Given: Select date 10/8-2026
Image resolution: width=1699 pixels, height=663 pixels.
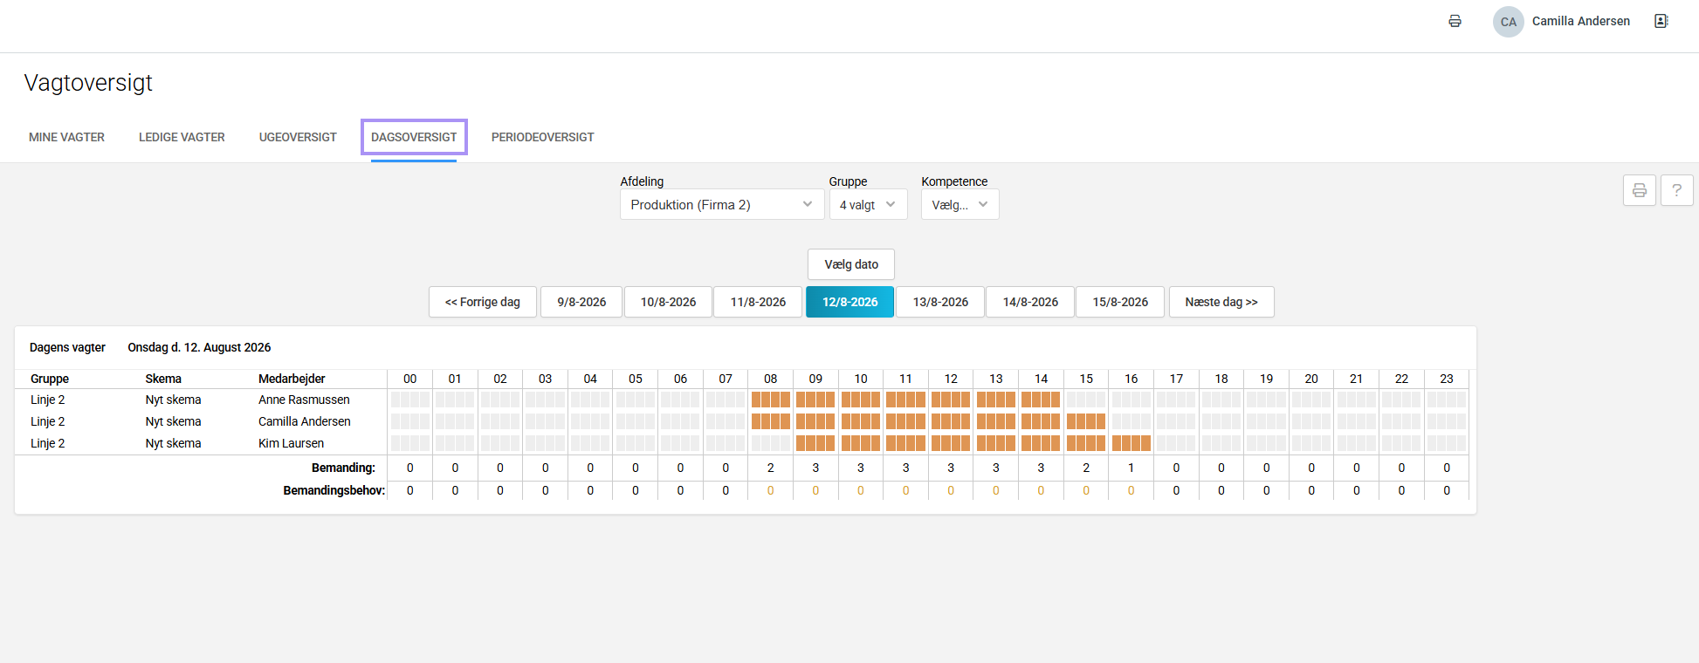Looking at the screenshot, I should tap(669, 302).
